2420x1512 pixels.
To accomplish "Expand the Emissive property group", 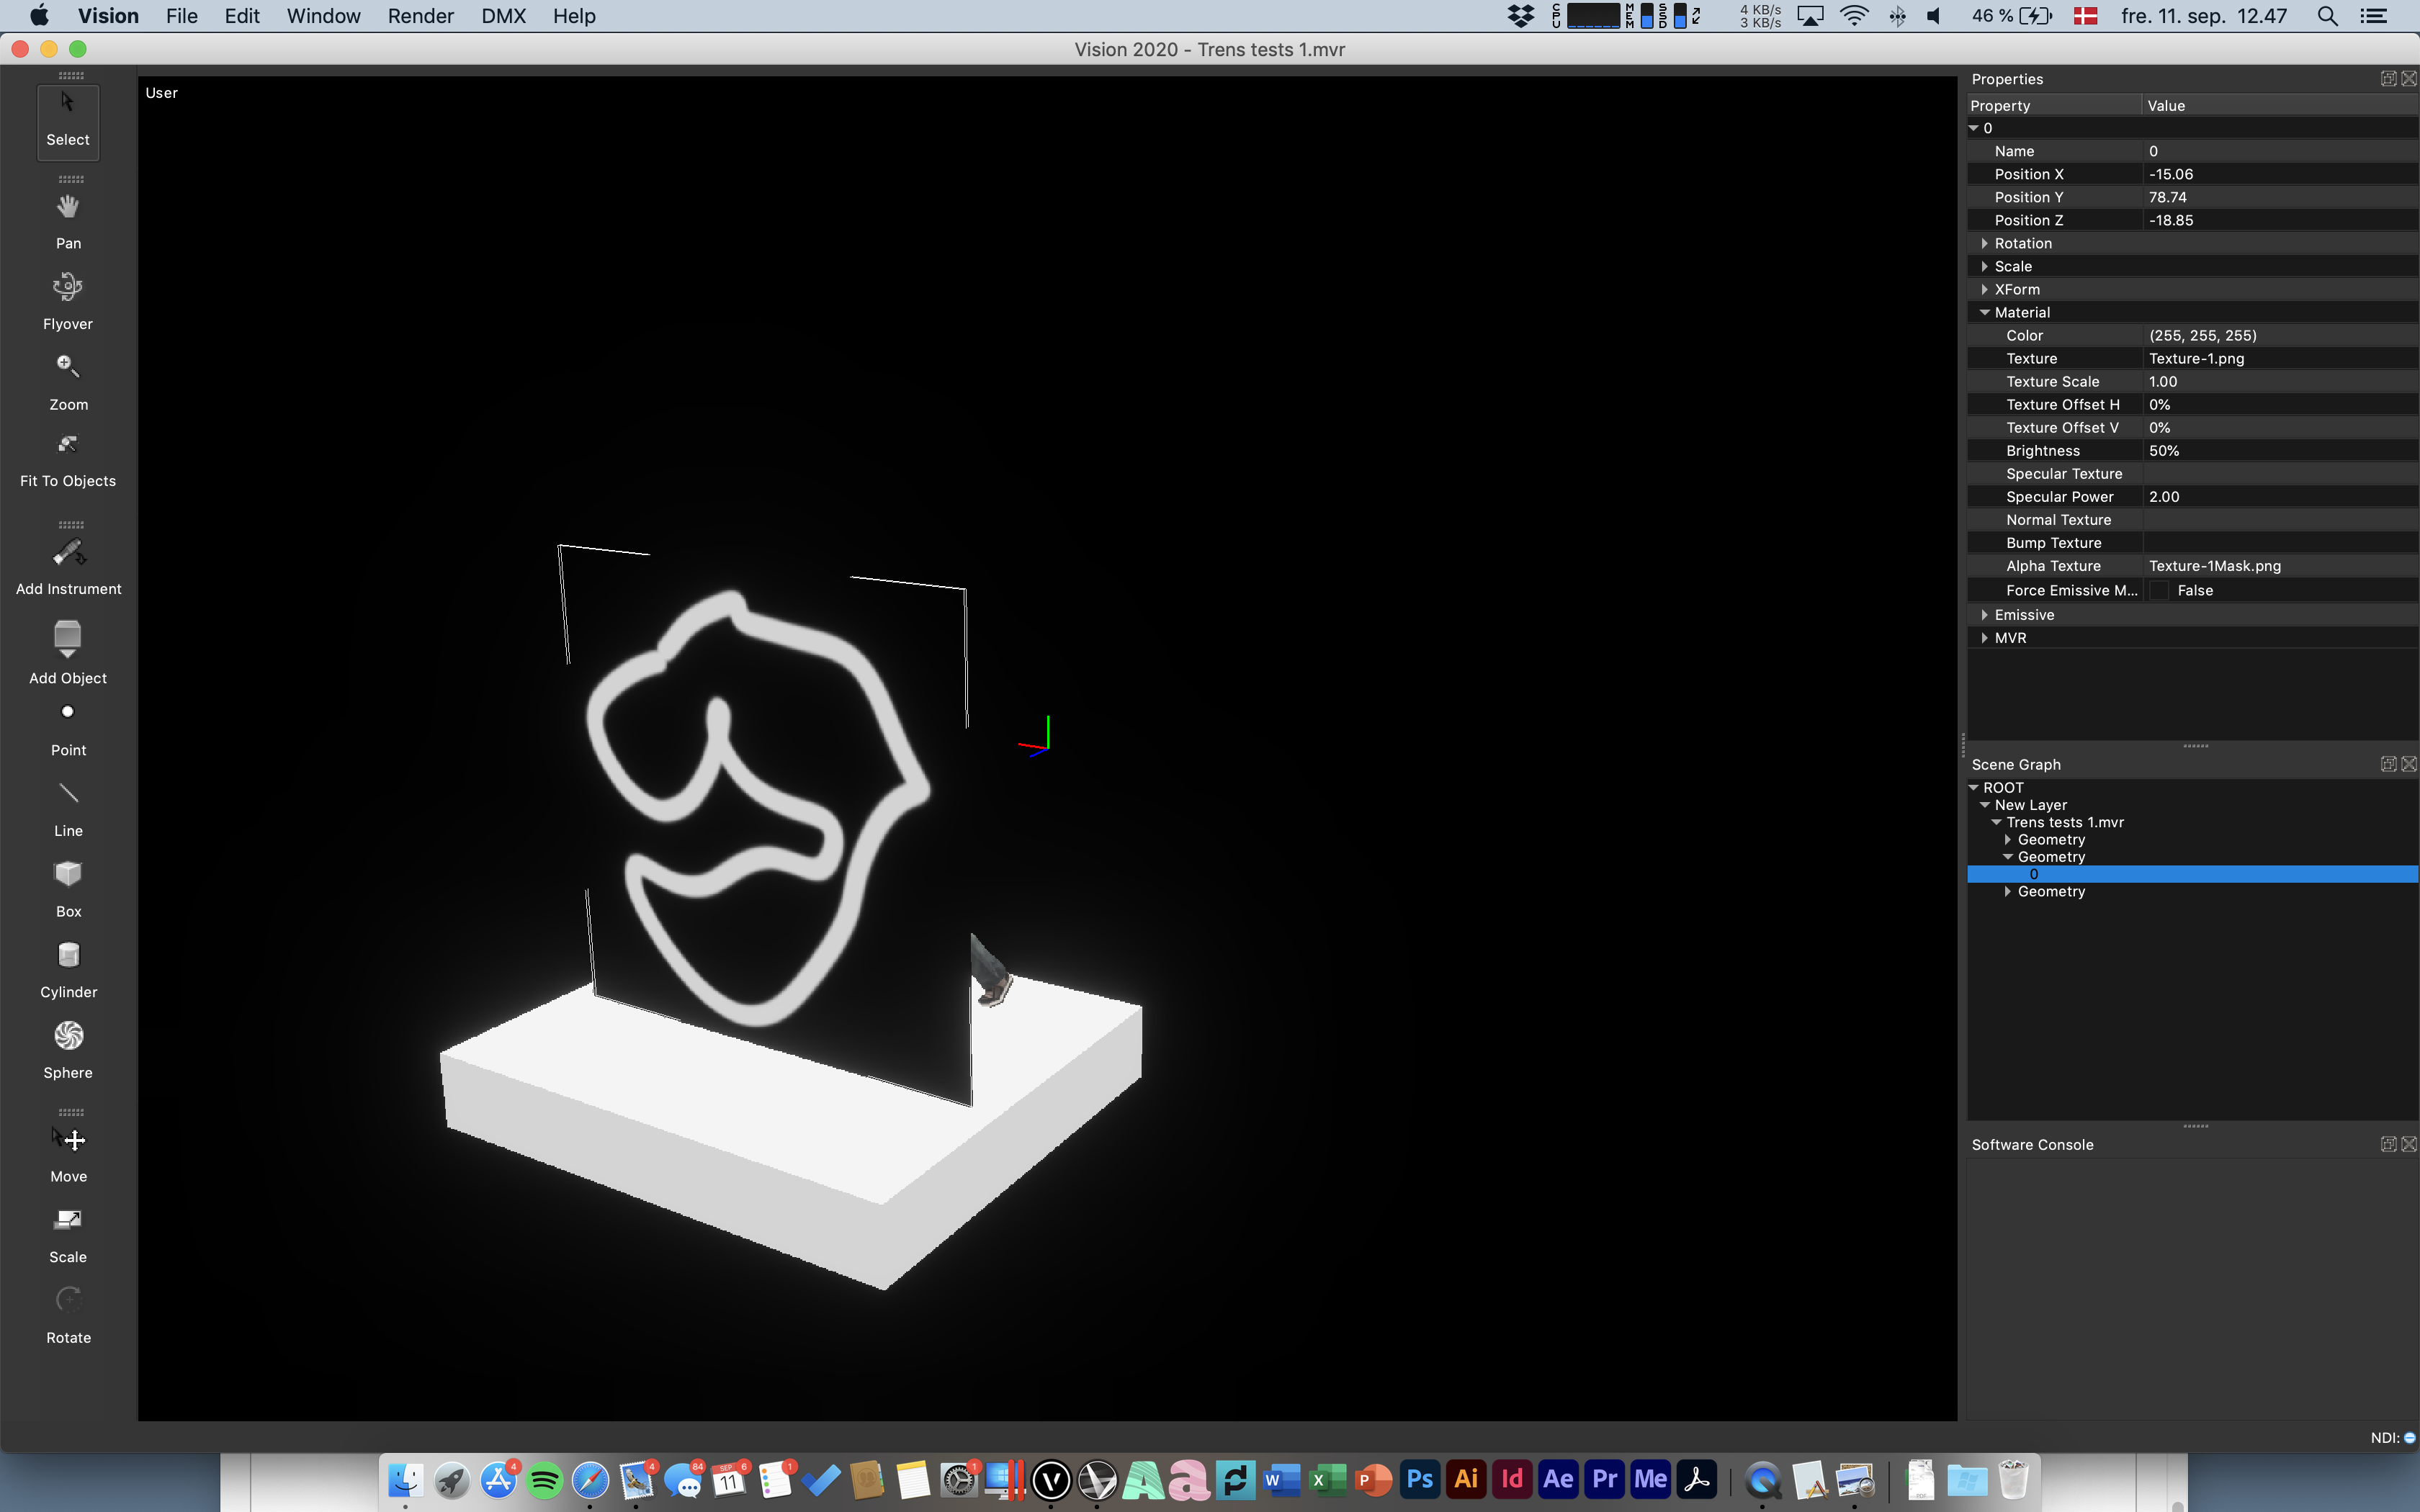I will point(1984,615).
